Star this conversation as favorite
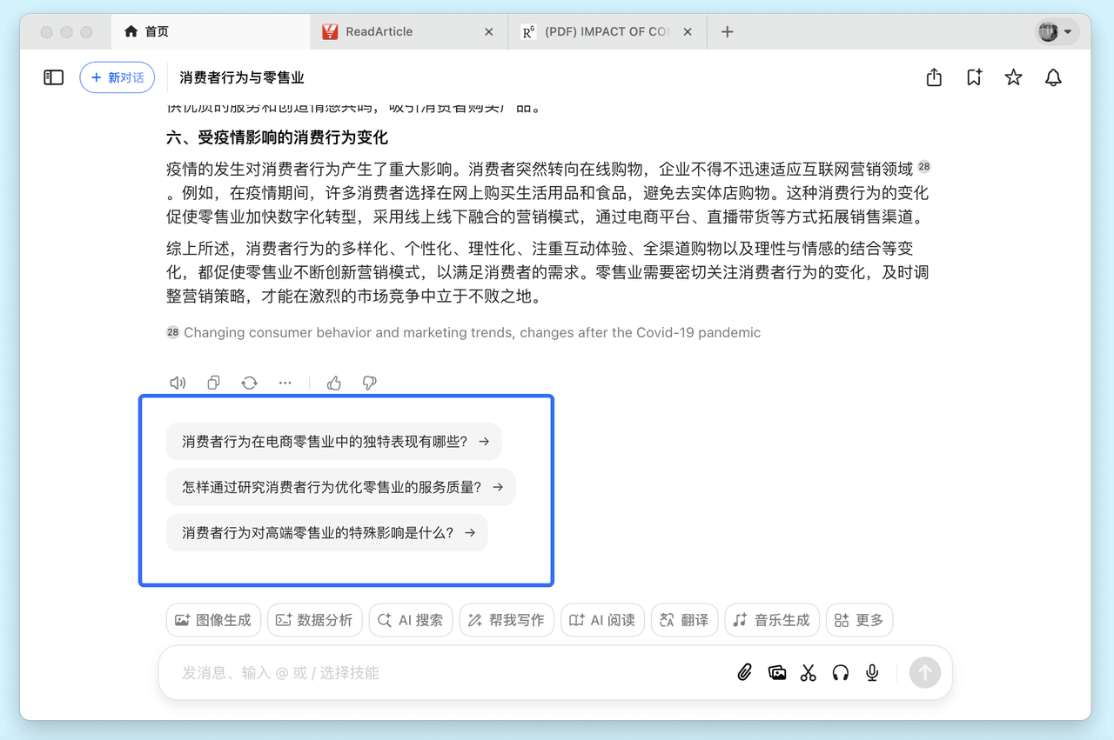The width and height of the screenshot is (1114, 740). (x=1013, y=77)
